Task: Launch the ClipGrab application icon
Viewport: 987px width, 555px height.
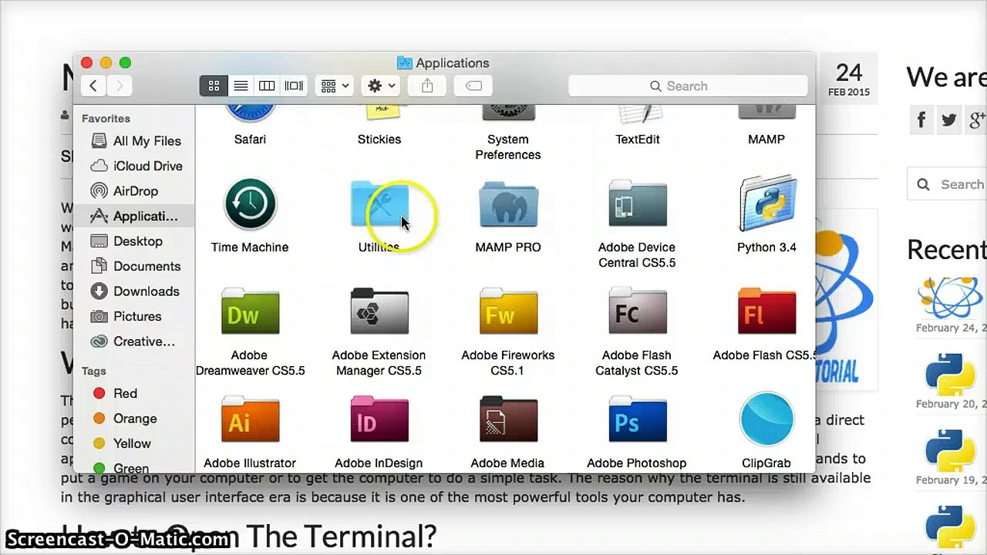Action: (766, 419)
